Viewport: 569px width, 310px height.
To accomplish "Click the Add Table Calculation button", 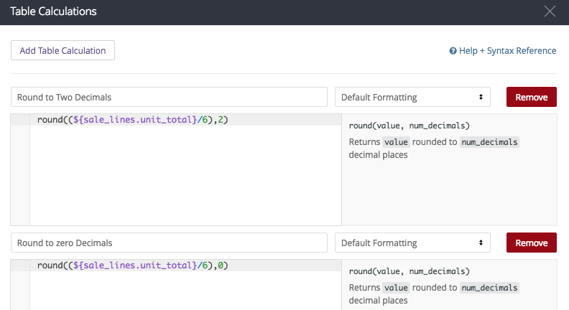I will (x=63, y=50).
